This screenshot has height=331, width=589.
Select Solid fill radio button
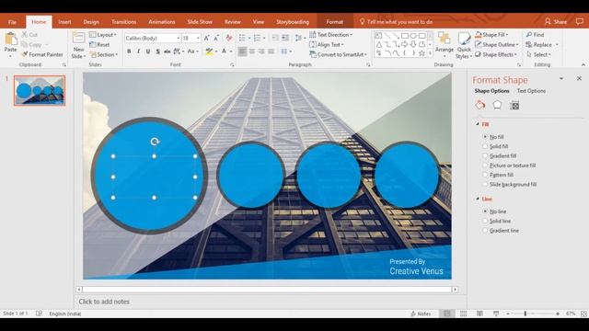[485, 146]
